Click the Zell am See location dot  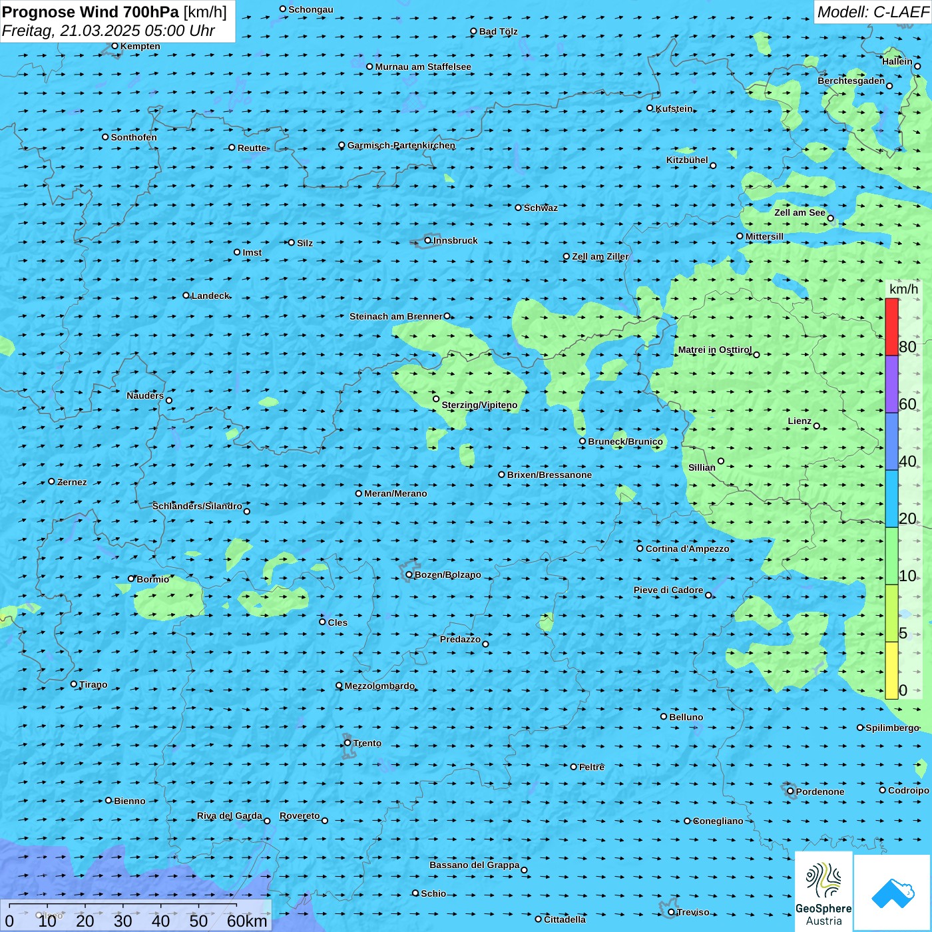[x=830, y=218]
